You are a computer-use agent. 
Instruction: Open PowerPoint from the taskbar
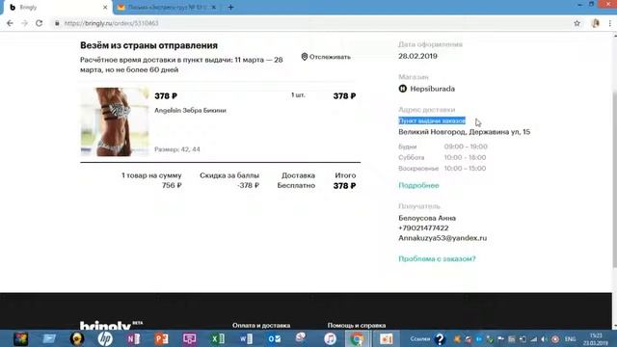(161, 338)
